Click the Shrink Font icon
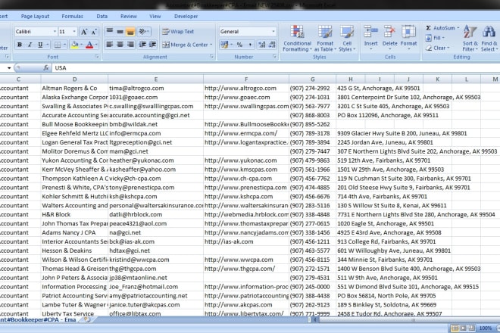Viewport: 500px width, 333px height. coord(94,32)
